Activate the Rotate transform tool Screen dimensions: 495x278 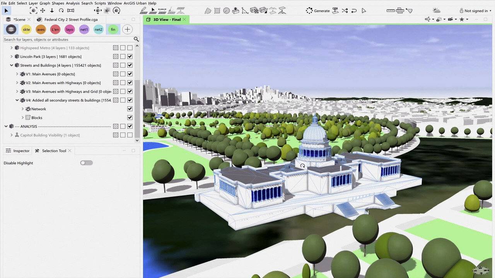click(61, 11)
